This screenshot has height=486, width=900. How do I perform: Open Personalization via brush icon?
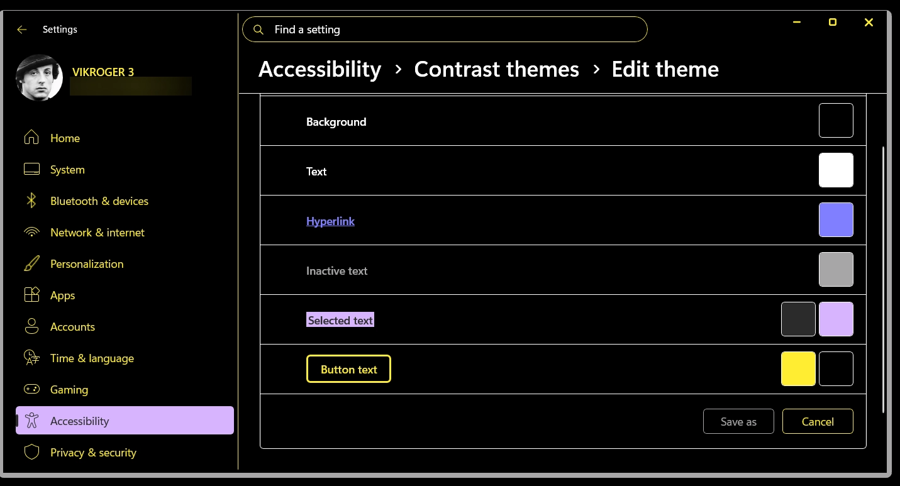click(x=31, y=263)
